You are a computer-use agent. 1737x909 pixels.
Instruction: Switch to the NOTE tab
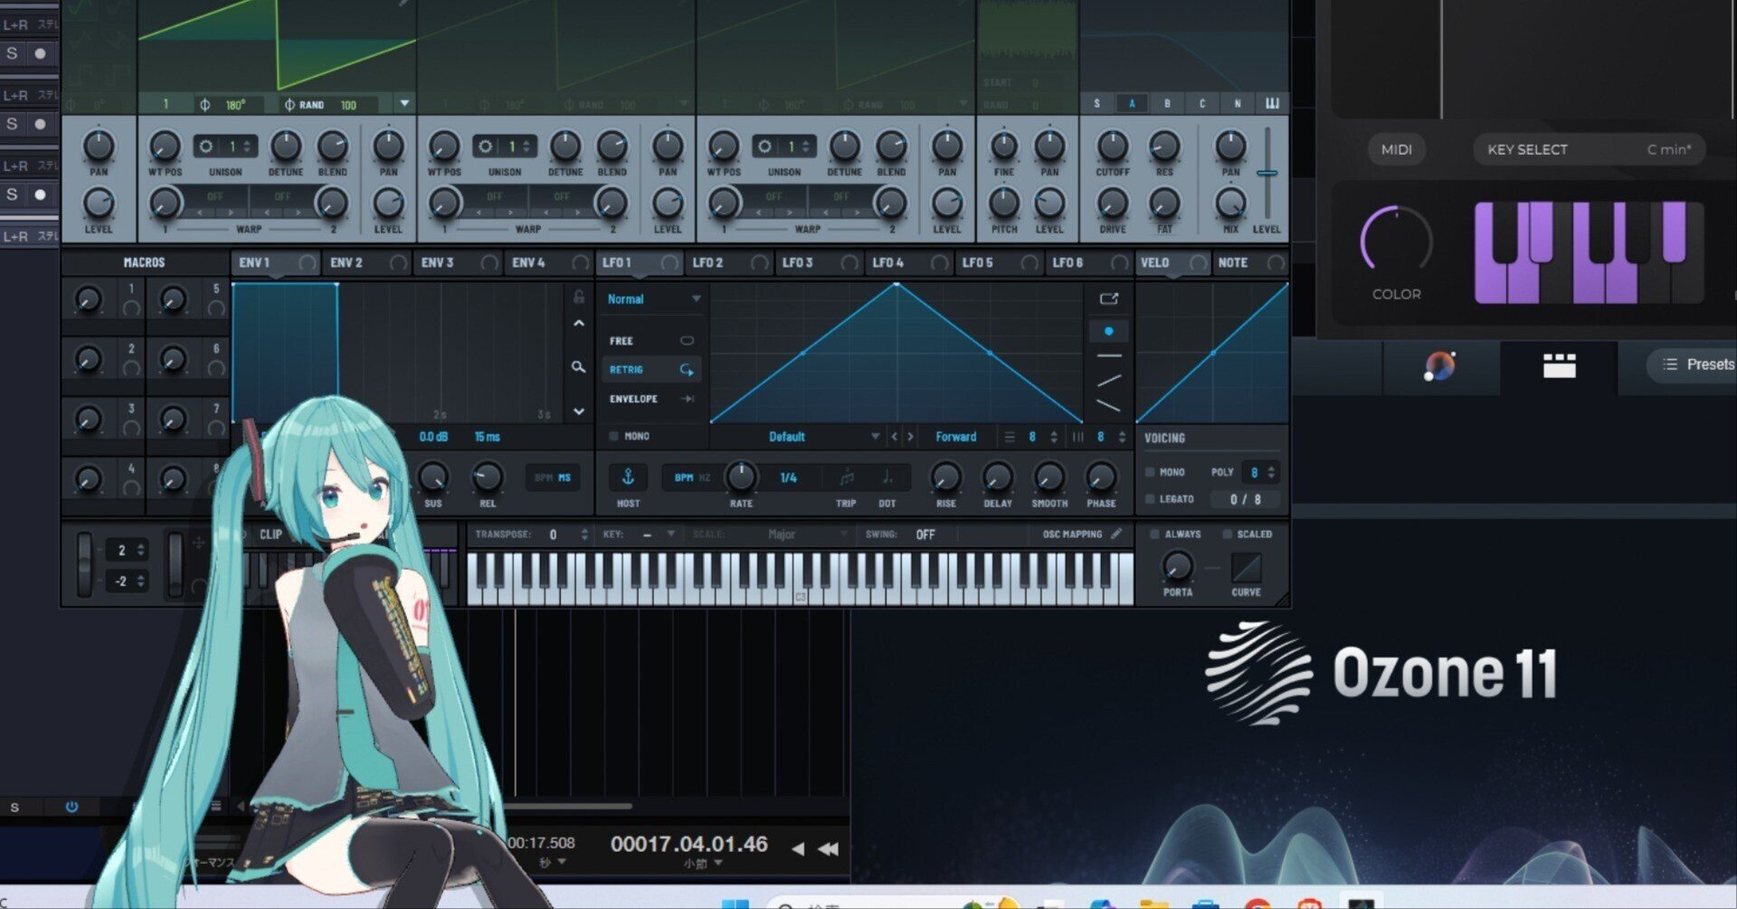coord(1249,262)
